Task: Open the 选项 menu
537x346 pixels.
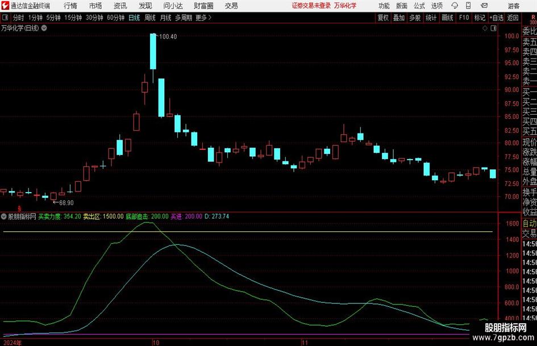Action: point(436,6)
